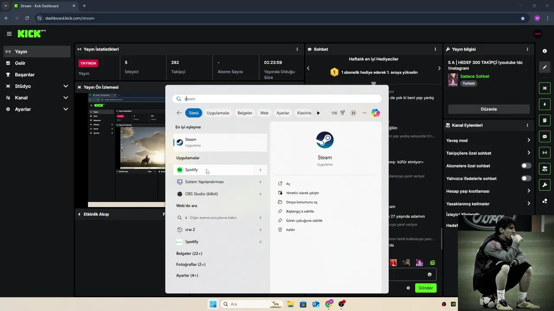The image size is (554, 311).
Task: Go to previous gifter leaderboard slide
Action: (308, 68)
